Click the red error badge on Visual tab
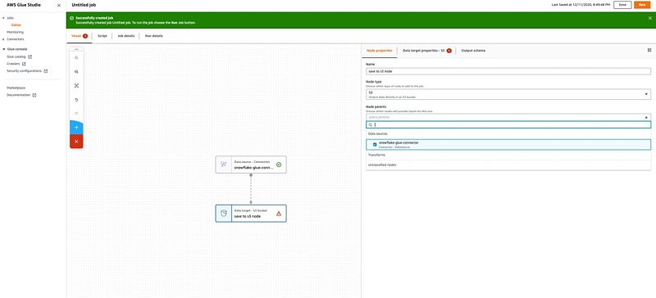Image resolution: width=656 pixels, height=298 pixels. (85, 36)
